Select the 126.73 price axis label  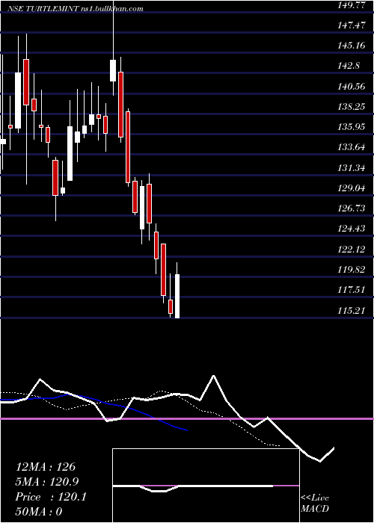tap(351, 208)
